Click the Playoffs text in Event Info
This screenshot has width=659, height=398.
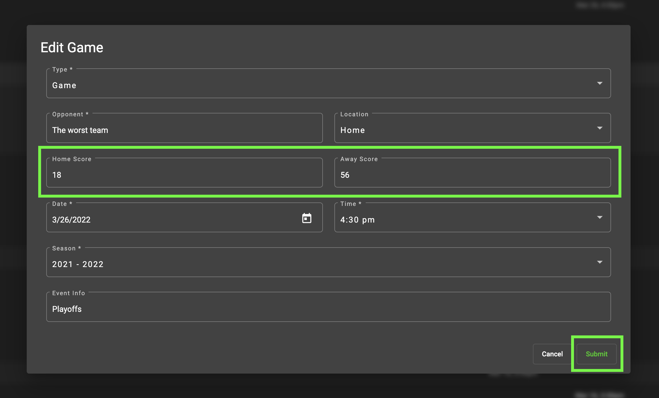point(67,309)
